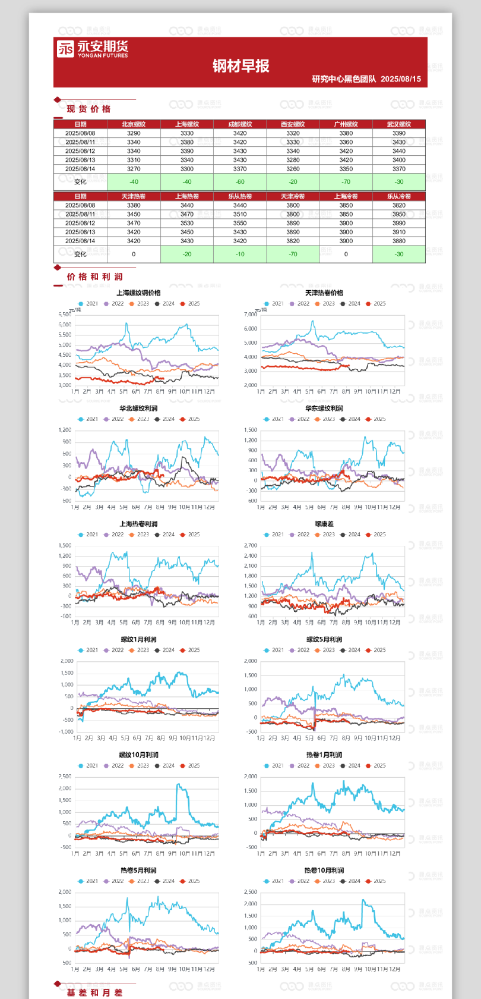
Task: Click the 价格和利润 section heading
Action: pyautogui.click(x=95, y=277)
